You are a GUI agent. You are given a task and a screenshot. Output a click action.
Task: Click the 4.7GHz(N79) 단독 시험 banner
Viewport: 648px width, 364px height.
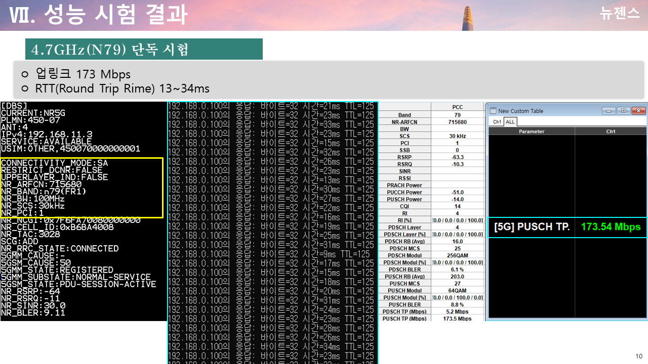coord(144,49)
